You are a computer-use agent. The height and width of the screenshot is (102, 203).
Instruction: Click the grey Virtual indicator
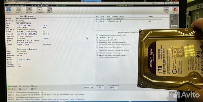coord(21,89)
